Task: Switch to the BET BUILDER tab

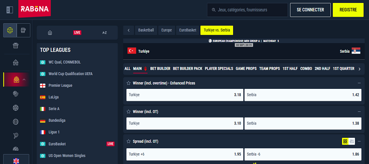Action: point(160,69)
